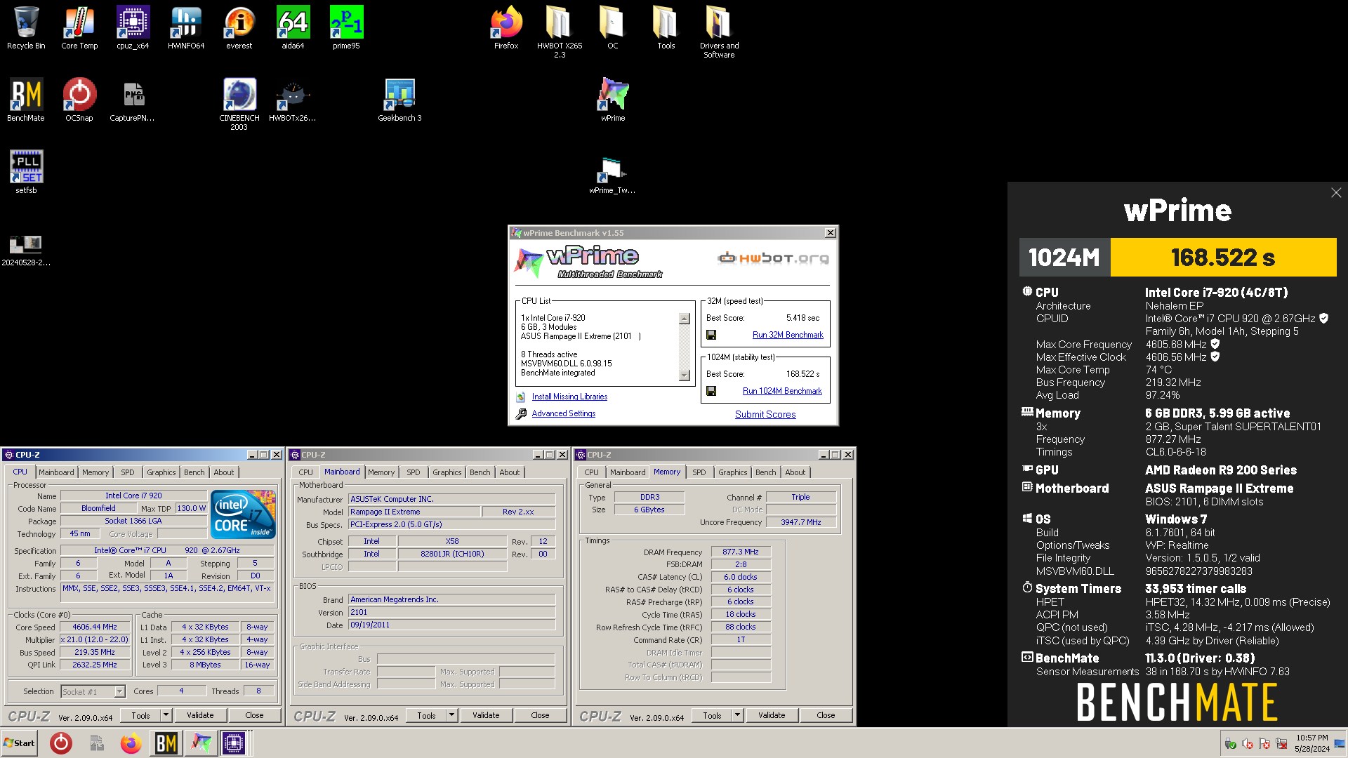This screenshot has height=758, width=1348.
Task: Click the wPrime taskbar button
Action: (201, 743)
